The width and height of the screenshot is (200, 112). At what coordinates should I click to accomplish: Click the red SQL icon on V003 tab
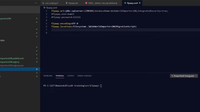[x=86, y=3]
